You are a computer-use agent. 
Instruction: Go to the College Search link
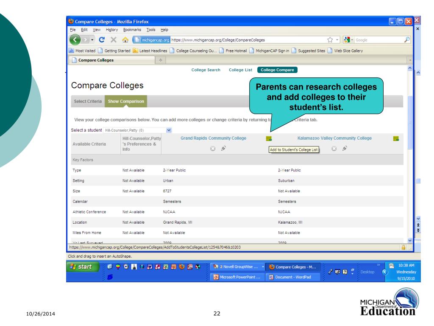(206, 70)
